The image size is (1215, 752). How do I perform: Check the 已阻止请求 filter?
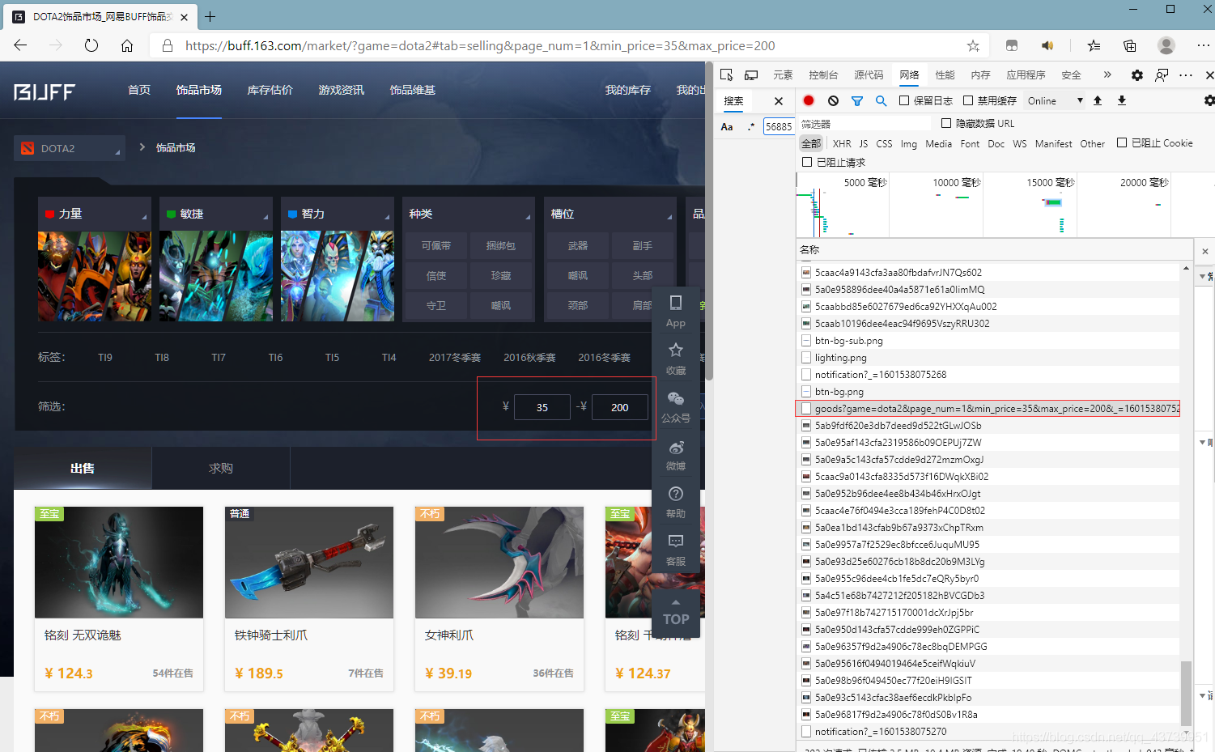(x=807, y=162)
